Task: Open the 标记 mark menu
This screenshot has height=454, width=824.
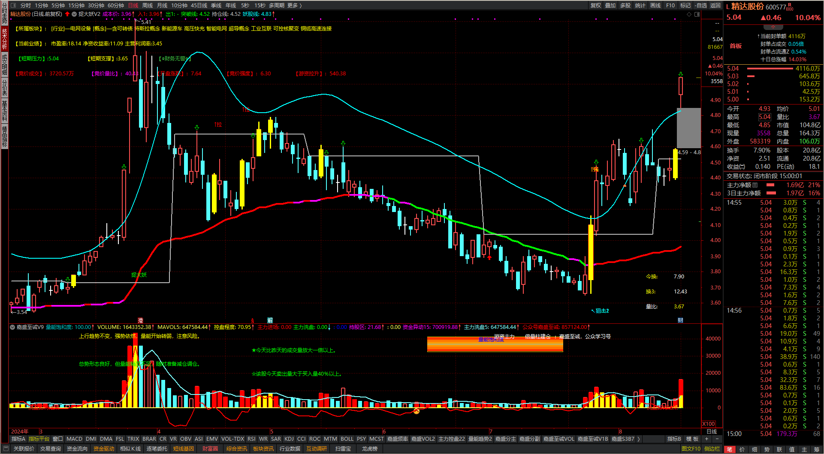Action: (685, 6)
